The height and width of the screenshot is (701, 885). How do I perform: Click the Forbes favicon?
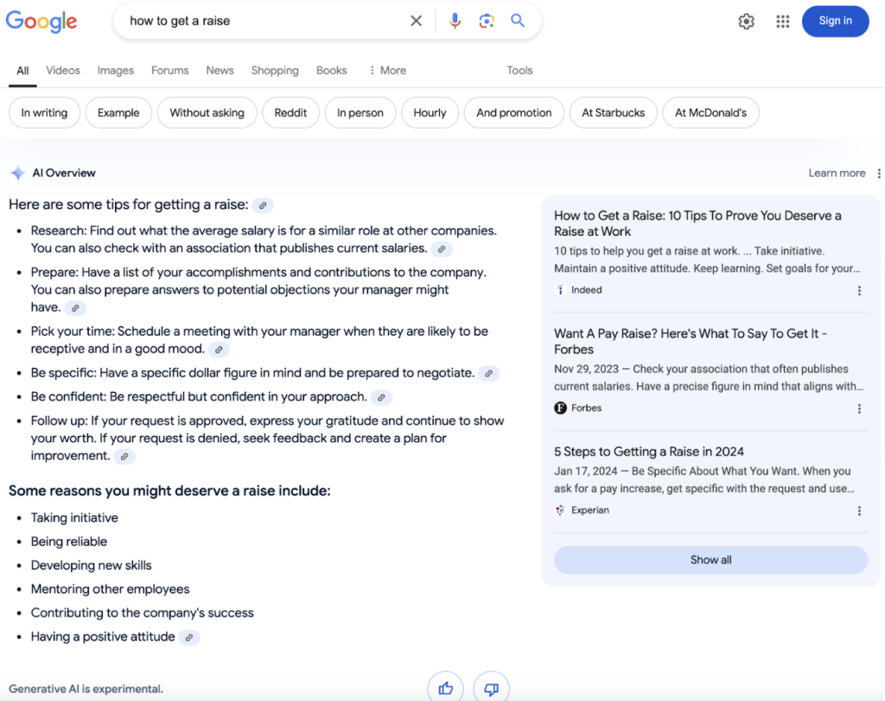click(x=560, y=407)
